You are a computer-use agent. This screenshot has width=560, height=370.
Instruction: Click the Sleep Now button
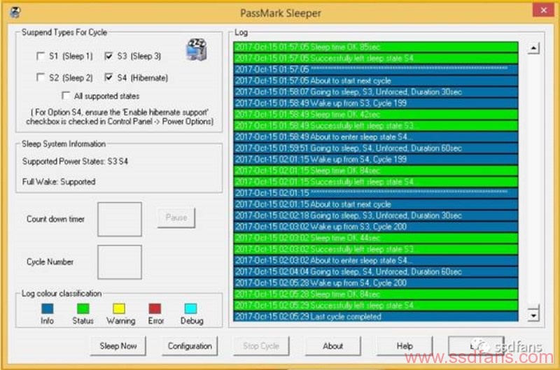[118, 346]
